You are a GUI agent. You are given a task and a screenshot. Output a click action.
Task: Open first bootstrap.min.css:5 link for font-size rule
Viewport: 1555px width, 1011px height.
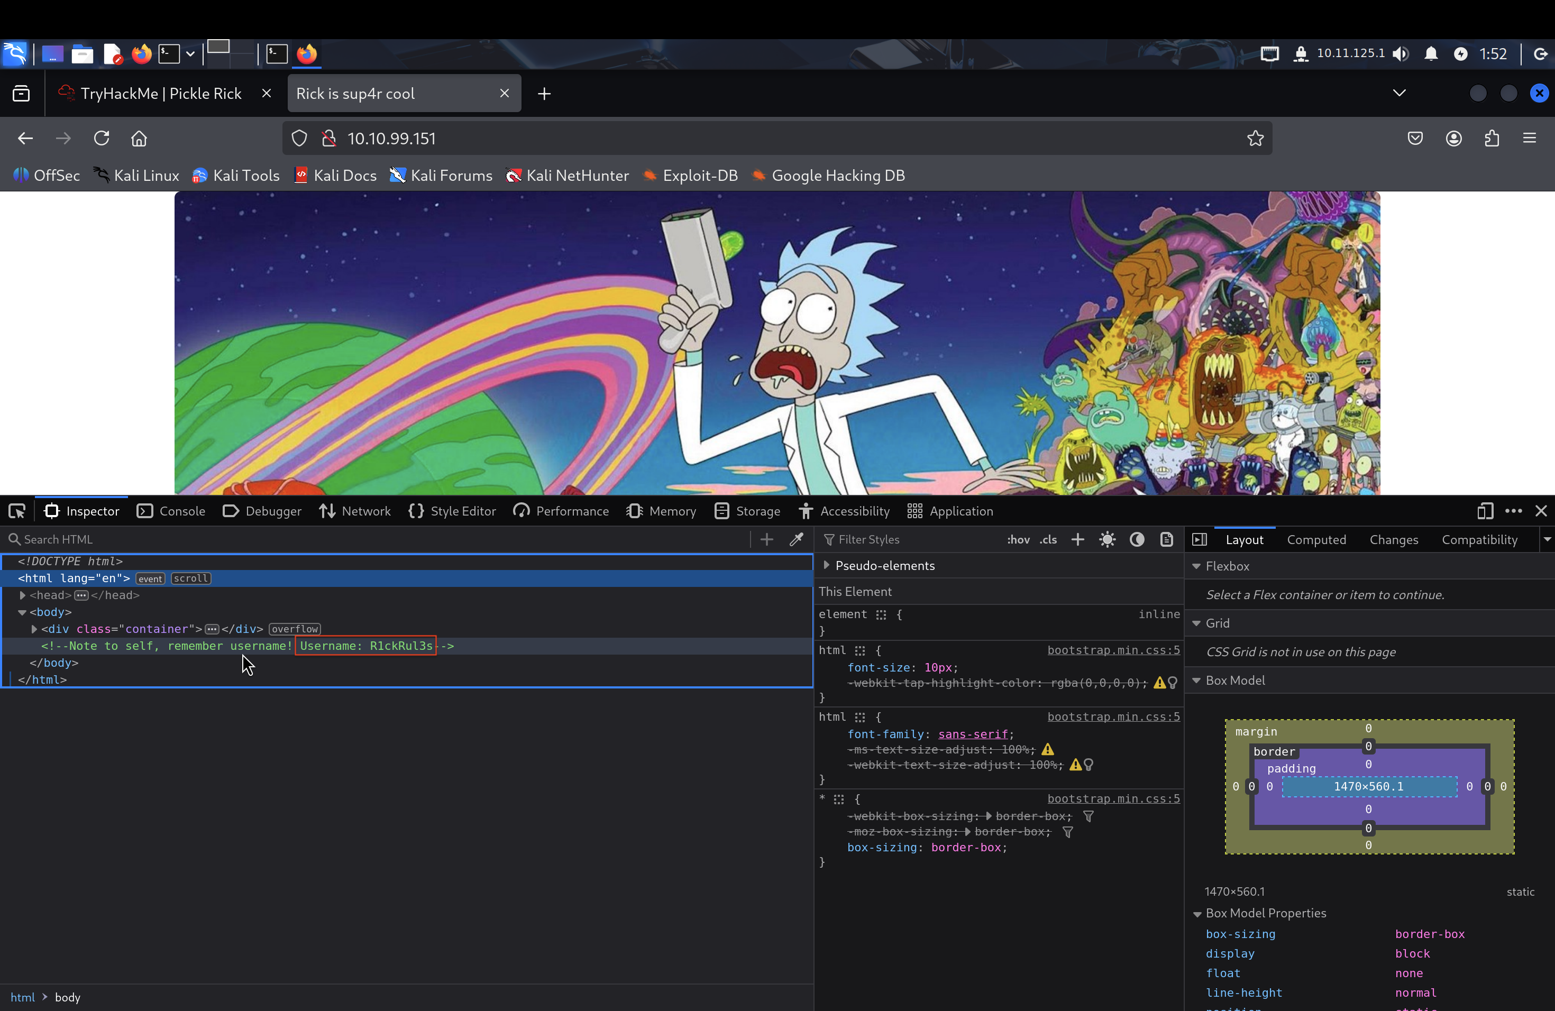tap(1113, 650)
